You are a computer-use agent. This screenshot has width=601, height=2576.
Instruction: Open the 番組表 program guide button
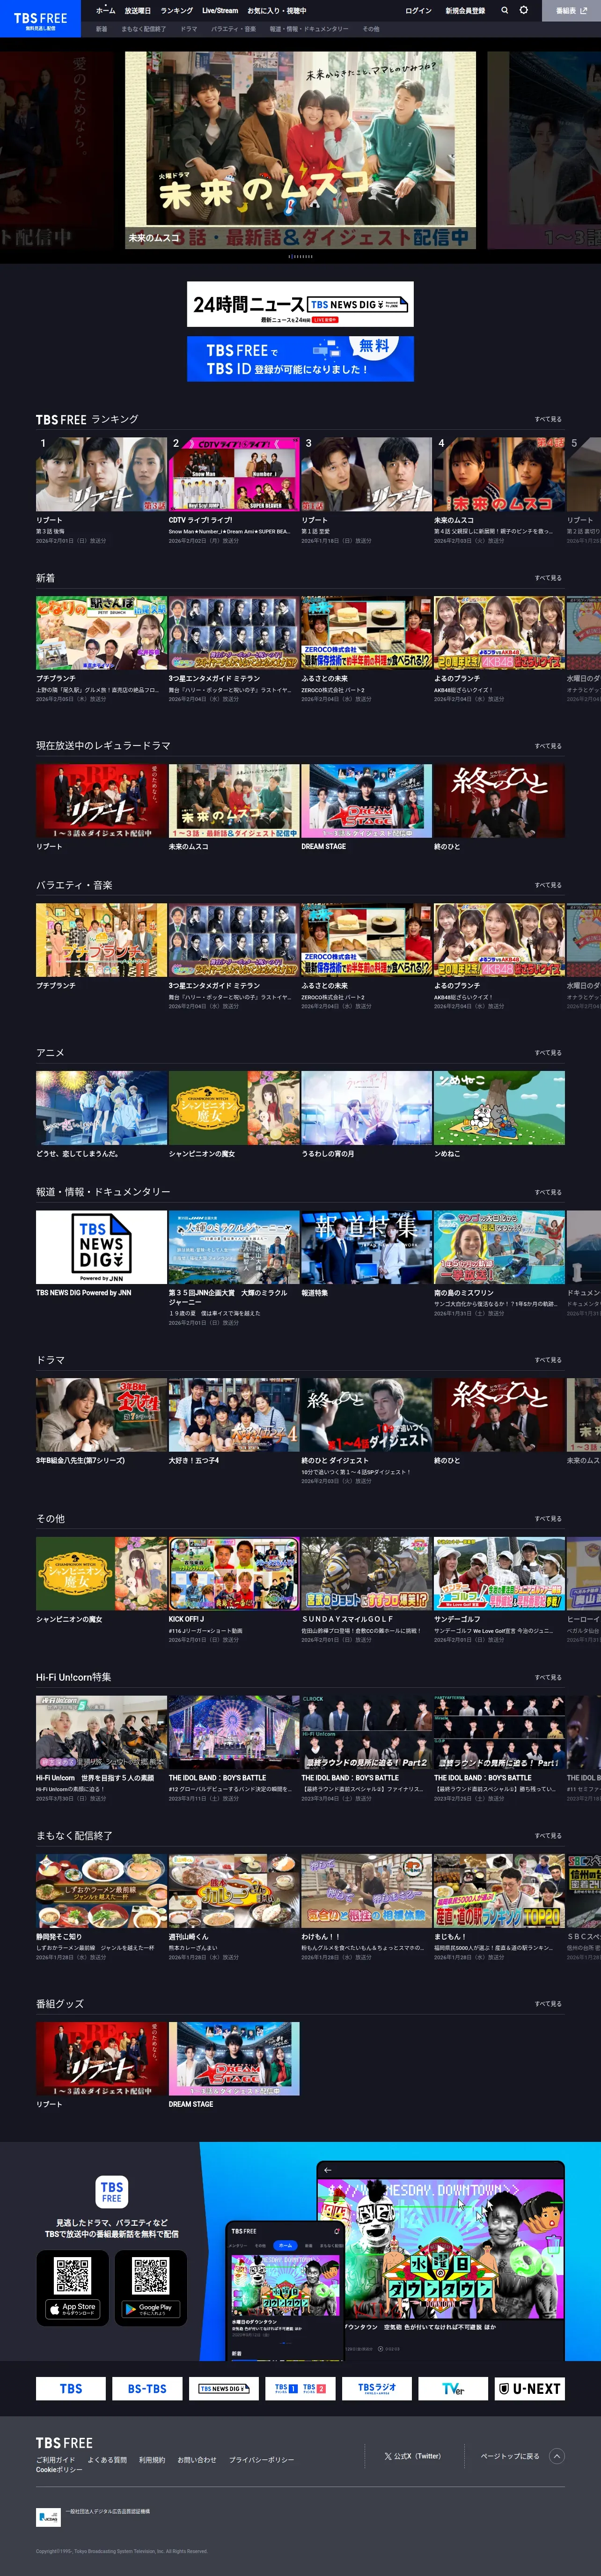tap(571, 10)
